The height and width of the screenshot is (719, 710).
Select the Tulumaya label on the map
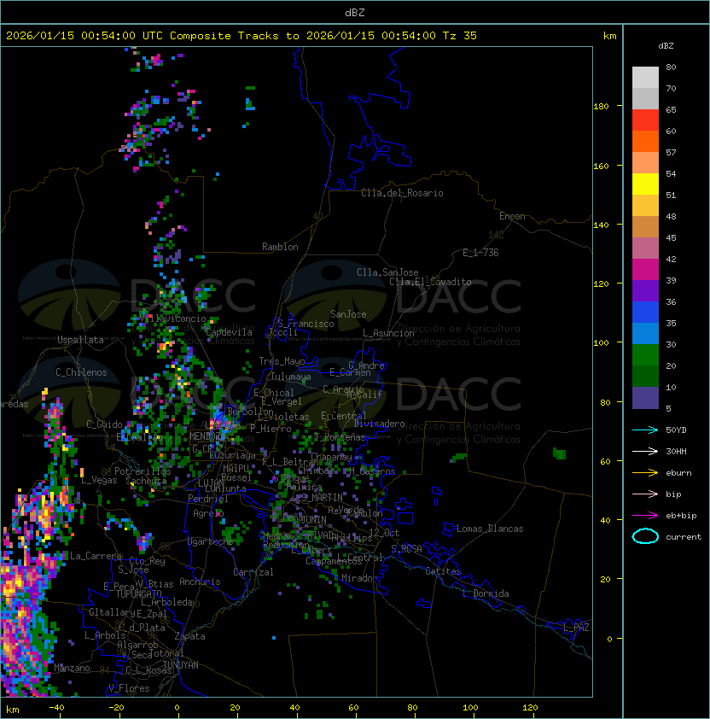pyautogui.click(x=291, y=377)
